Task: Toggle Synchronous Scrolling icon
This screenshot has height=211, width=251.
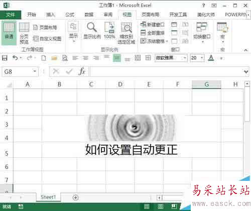Action: coord(185,33)
